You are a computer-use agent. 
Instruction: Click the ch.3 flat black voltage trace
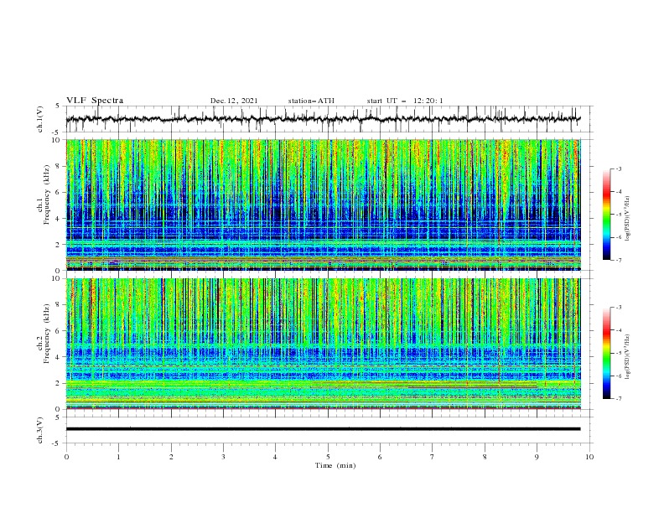[x=323, y=429]
